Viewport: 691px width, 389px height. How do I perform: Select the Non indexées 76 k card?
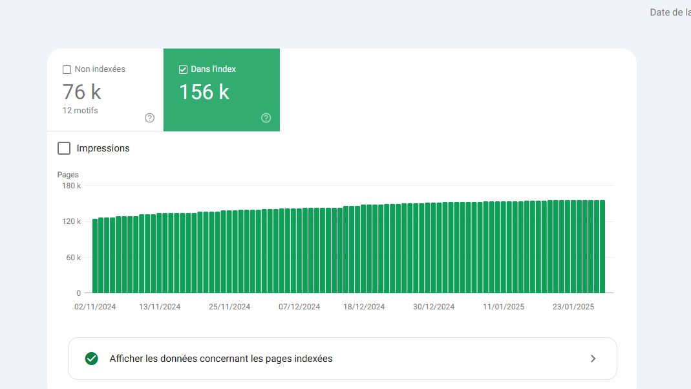tap(105, 90)
